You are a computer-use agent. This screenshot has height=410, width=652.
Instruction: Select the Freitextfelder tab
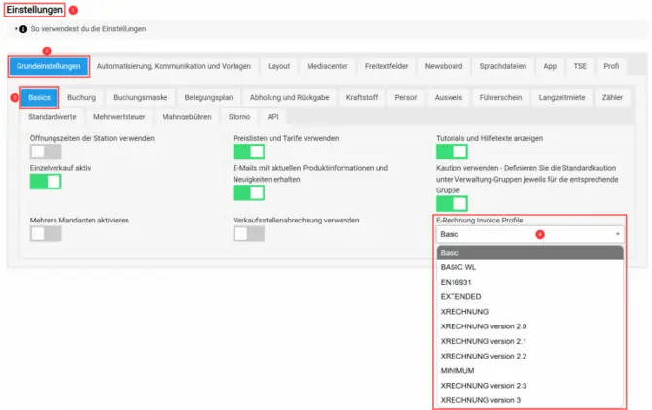coord(386,66)
